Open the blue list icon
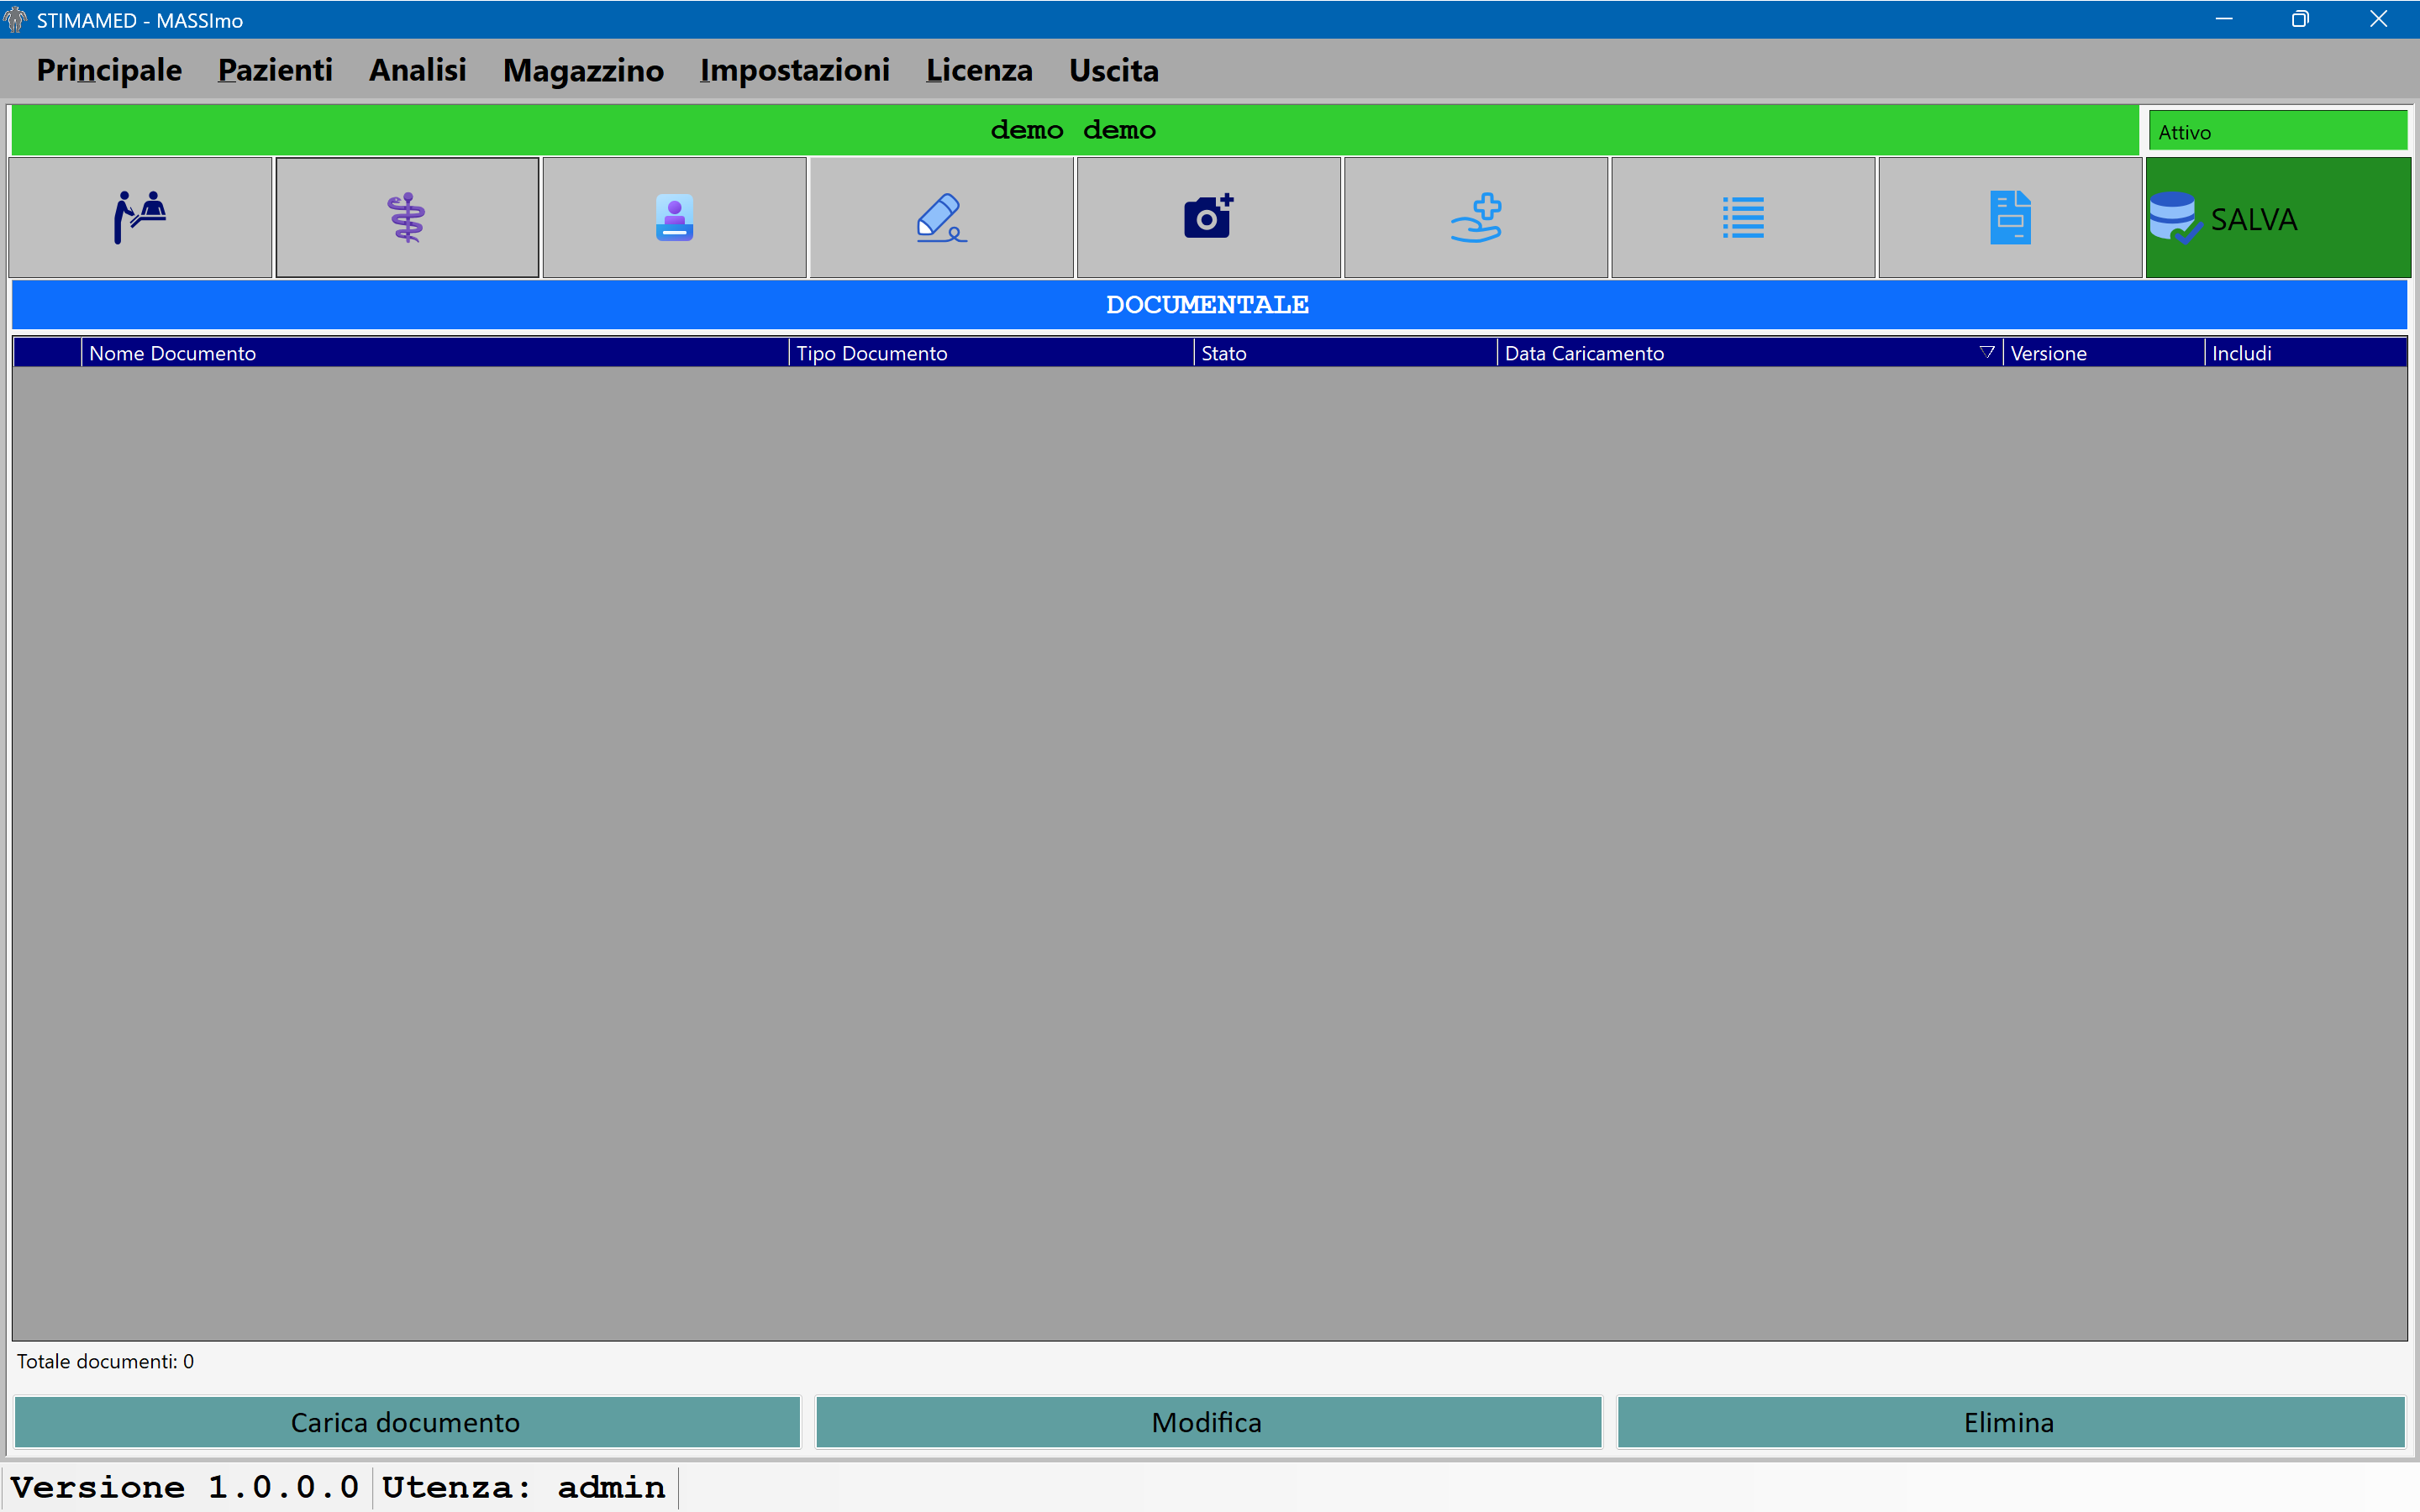2420x1512 pixels. tap(1743, 217)
